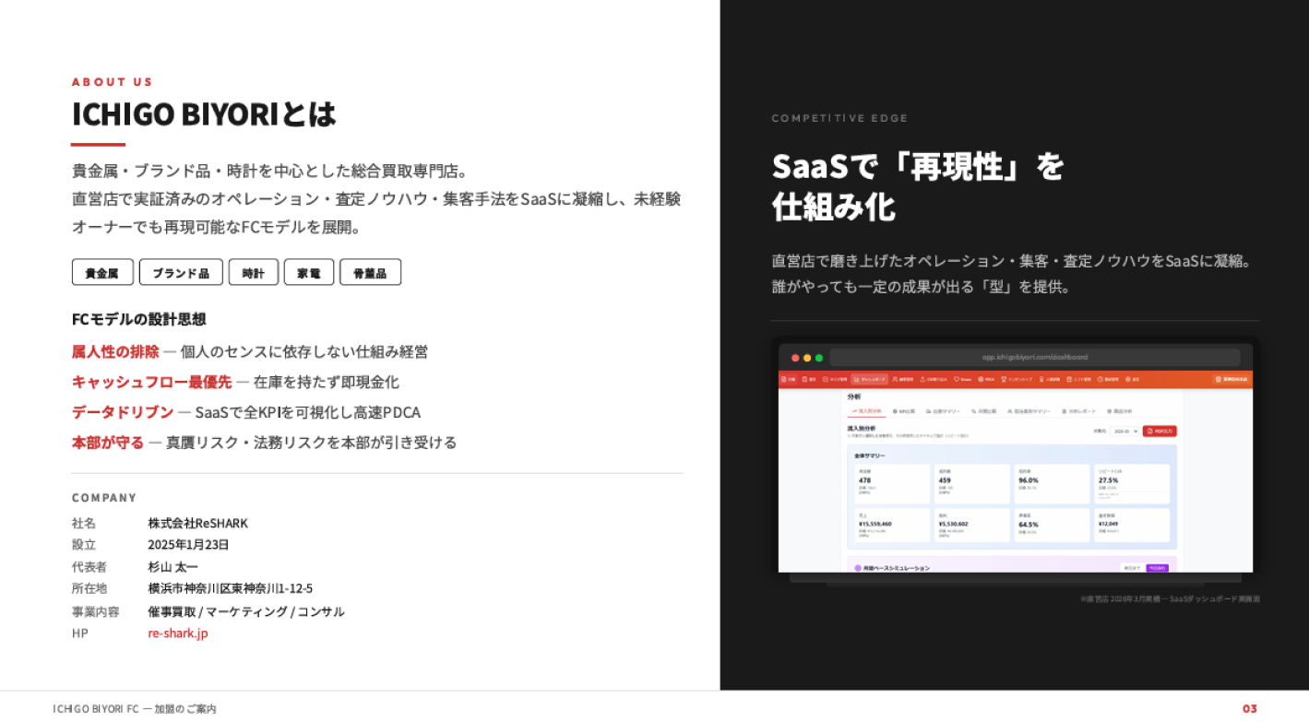Switch to the 月間比較 tab
The height and width of the screenshot is (722, 1309).
(984, 411)
